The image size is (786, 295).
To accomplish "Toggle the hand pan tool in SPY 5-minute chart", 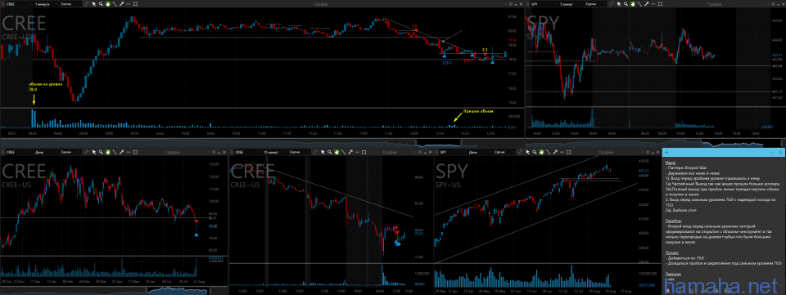I will [x=633, y=4].
